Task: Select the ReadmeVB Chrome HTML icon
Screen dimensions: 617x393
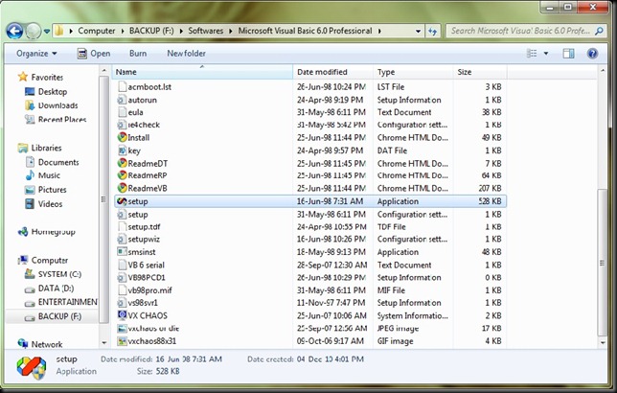Action: point(122,188)
